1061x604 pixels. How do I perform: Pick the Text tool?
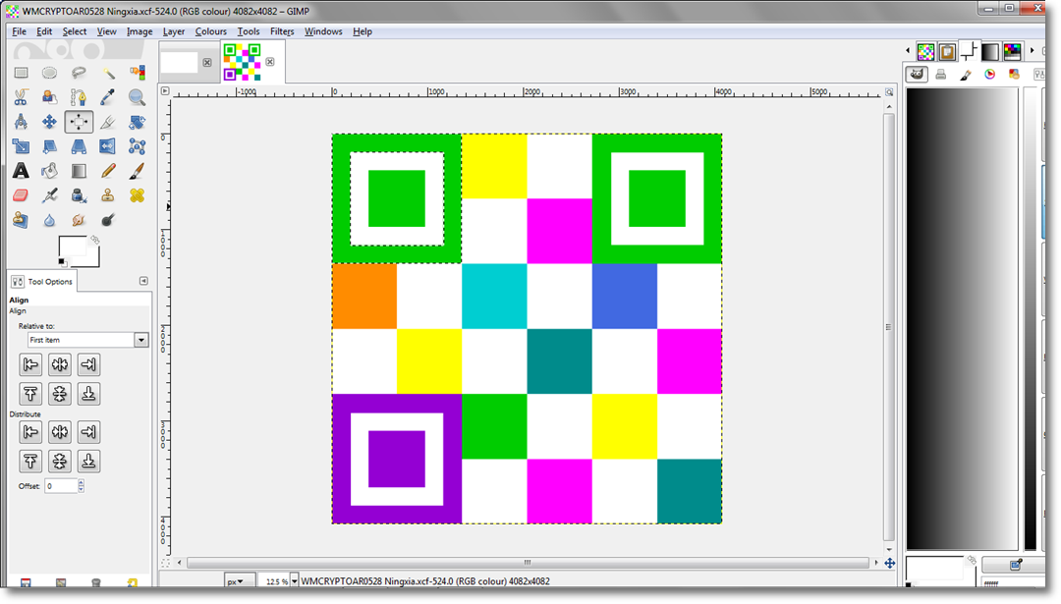(21, 171)
